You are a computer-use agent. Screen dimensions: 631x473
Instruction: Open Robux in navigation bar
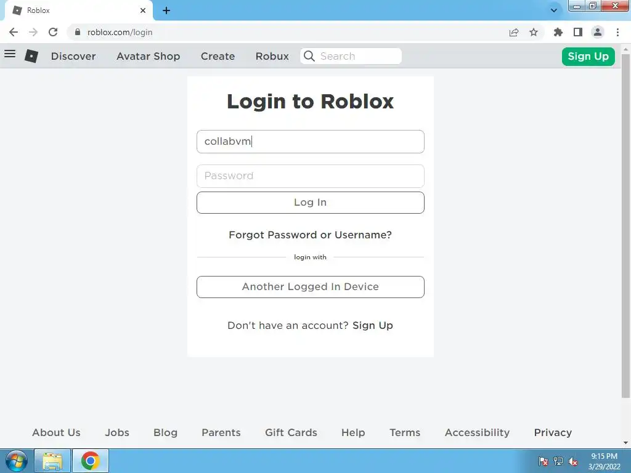[x=272, y=56]
